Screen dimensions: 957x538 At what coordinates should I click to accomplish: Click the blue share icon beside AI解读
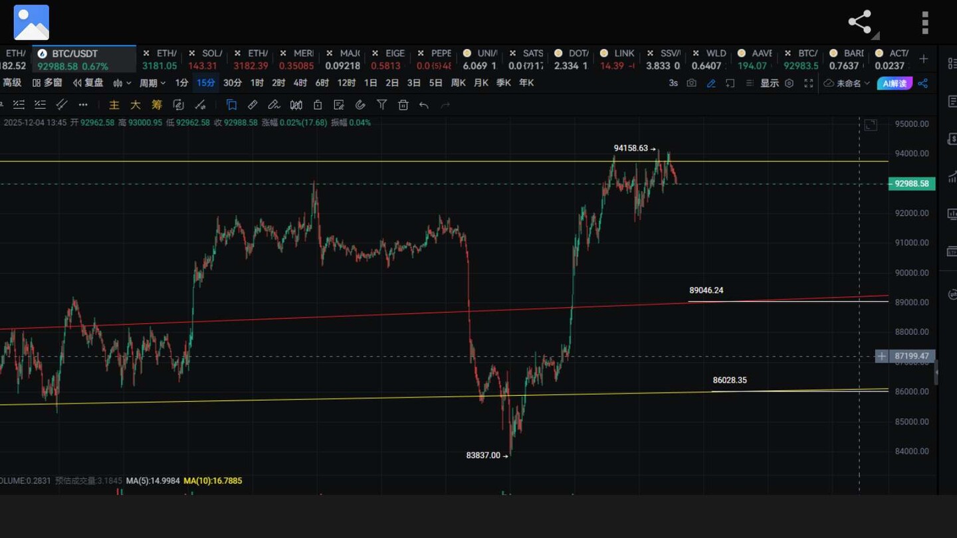click(922, 83)
